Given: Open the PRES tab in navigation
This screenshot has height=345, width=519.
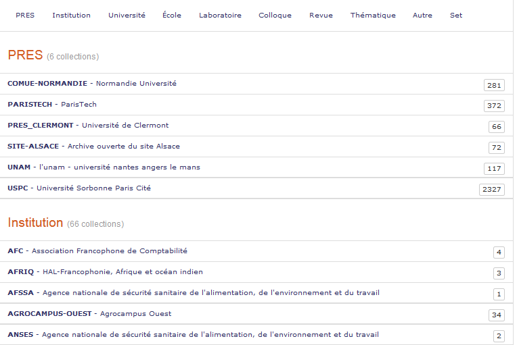Looking at the screenshot, I should pyautogui.click(x=25, y=15).
